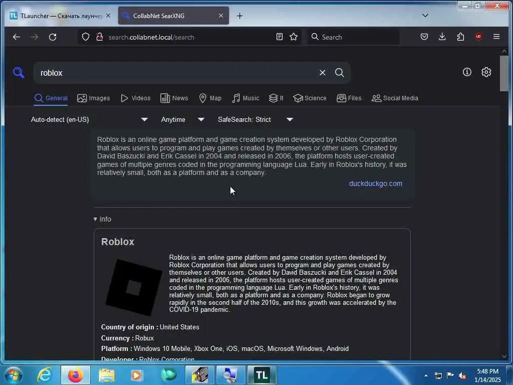Viewport: 513px width, 385px height.
Task: Switch to the TLauncher tab
Action: [61, 16]
